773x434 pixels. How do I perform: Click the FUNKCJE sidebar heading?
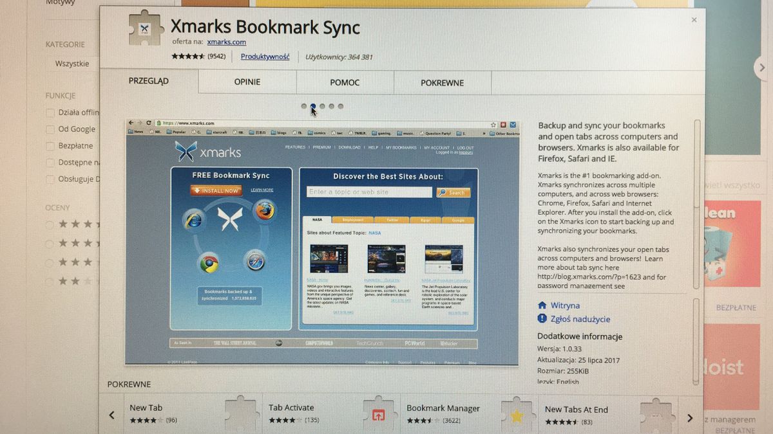pyautogui.click(x=61, y=95)
